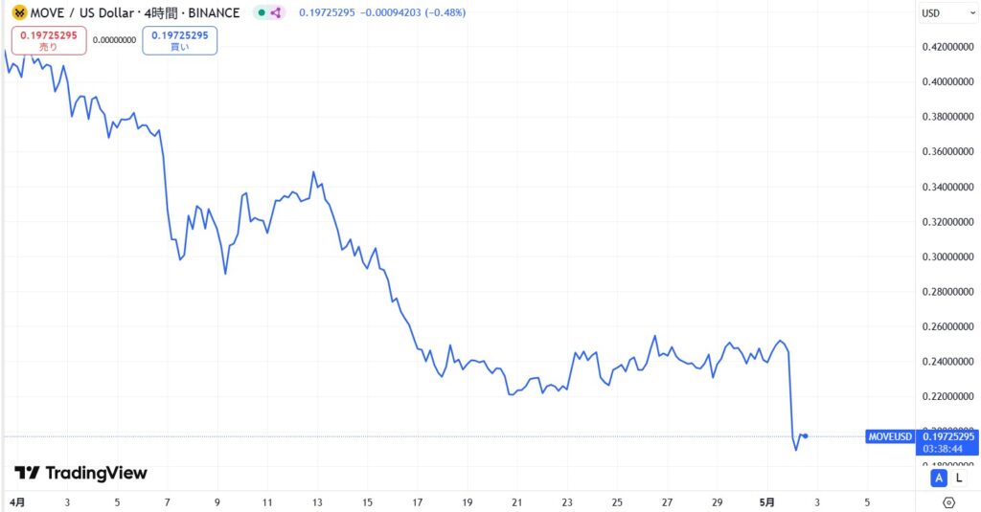Click the 0.30000000 price axis label
Viewport: 981px width, 512px height.
947,256
